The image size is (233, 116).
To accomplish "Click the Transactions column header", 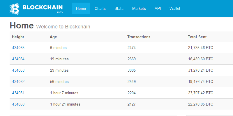I will click(139, 37).
